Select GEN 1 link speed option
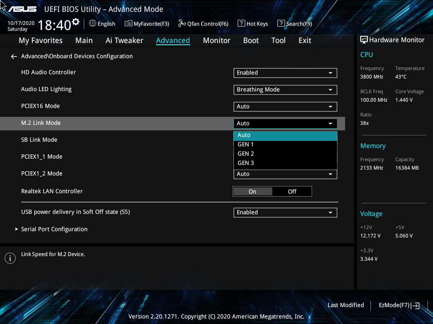Viewport: 433px width, 324px height. (x=285, y=144)
